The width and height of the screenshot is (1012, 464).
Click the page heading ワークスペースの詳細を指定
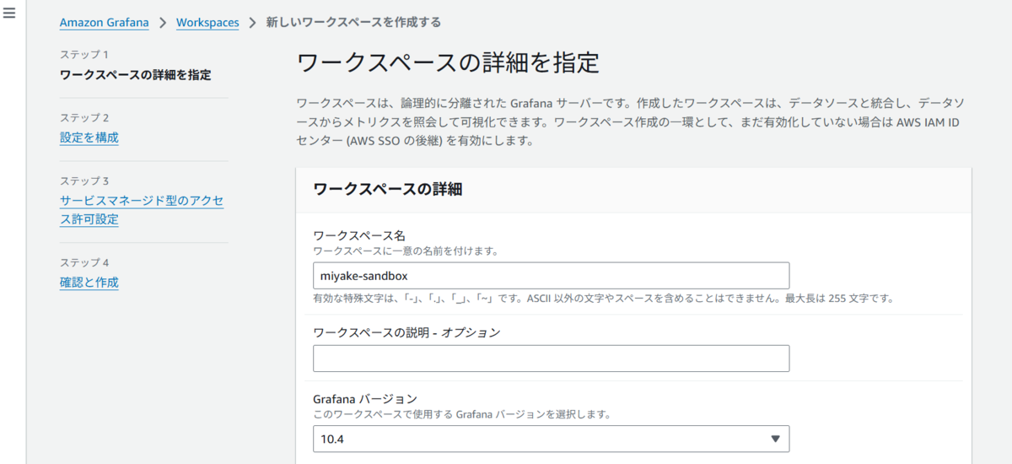[448, 63]
